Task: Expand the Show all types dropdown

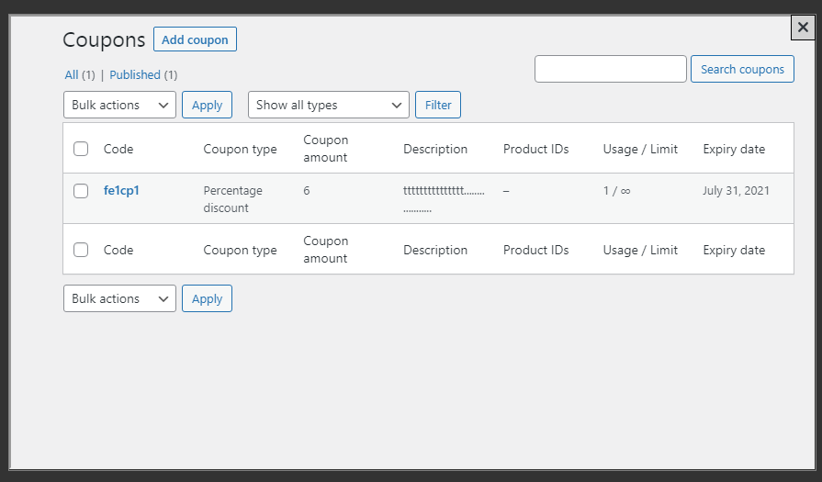Action: (328, 106)
